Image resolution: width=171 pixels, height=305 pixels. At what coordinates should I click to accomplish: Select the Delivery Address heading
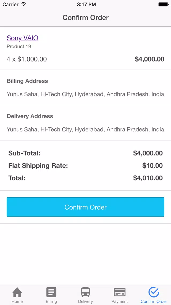pos(30,116)
